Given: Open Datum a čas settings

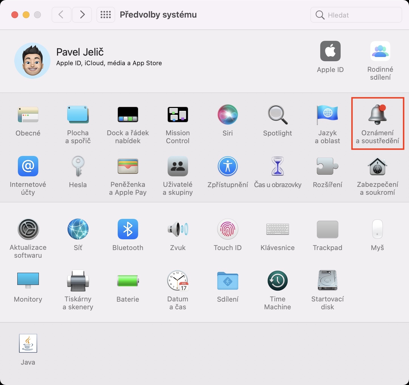Looking at the screenshot, I should pyautogui.click(x=178, y=281).
